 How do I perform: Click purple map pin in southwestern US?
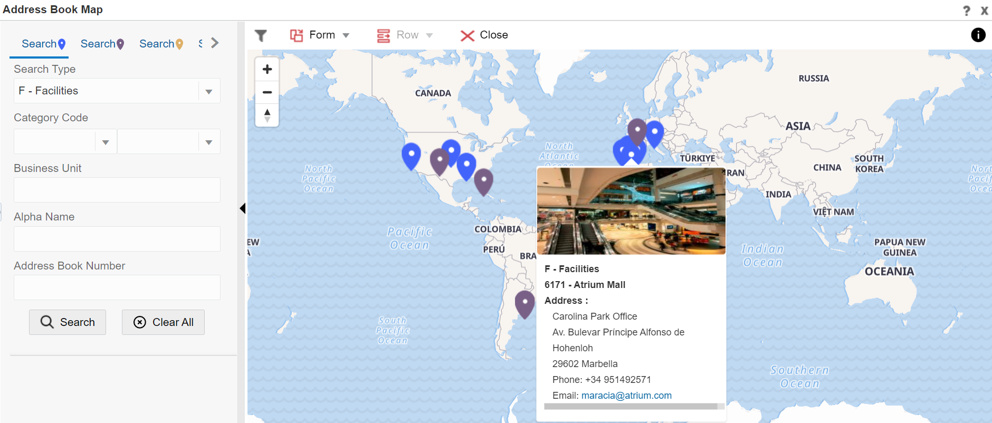coord(439,161)
